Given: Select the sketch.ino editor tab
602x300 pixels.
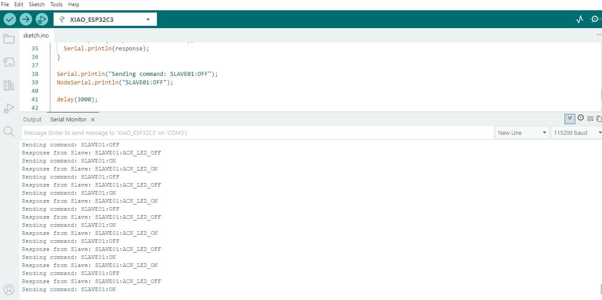Looking at the screenshot, I should 36,35.
